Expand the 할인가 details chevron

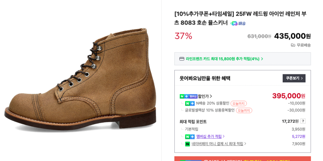pos(211,96)
